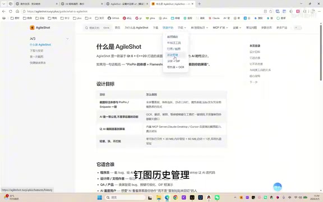Expand the AI dropdown in navbar
The height and width of the screenshot is (202, 323).
(x=200, y=27)
